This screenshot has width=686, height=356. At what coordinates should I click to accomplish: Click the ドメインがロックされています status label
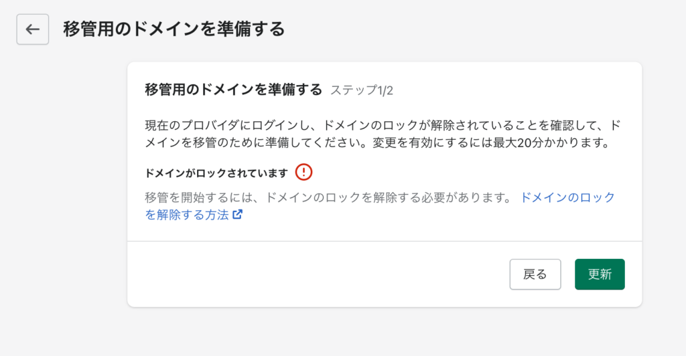[216, 173]
